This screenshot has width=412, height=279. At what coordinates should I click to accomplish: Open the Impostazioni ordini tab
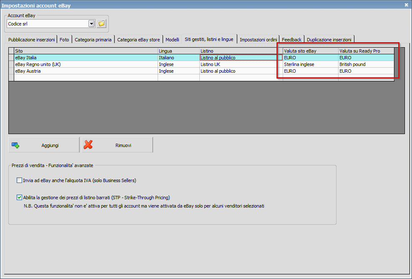coord(258,40)
